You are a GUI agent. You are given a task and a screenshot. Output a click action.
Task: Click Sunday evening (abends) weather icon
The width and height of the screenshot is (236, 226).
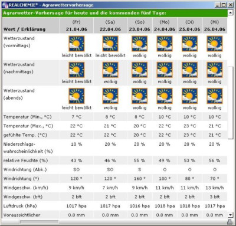(x=139, y=96)
